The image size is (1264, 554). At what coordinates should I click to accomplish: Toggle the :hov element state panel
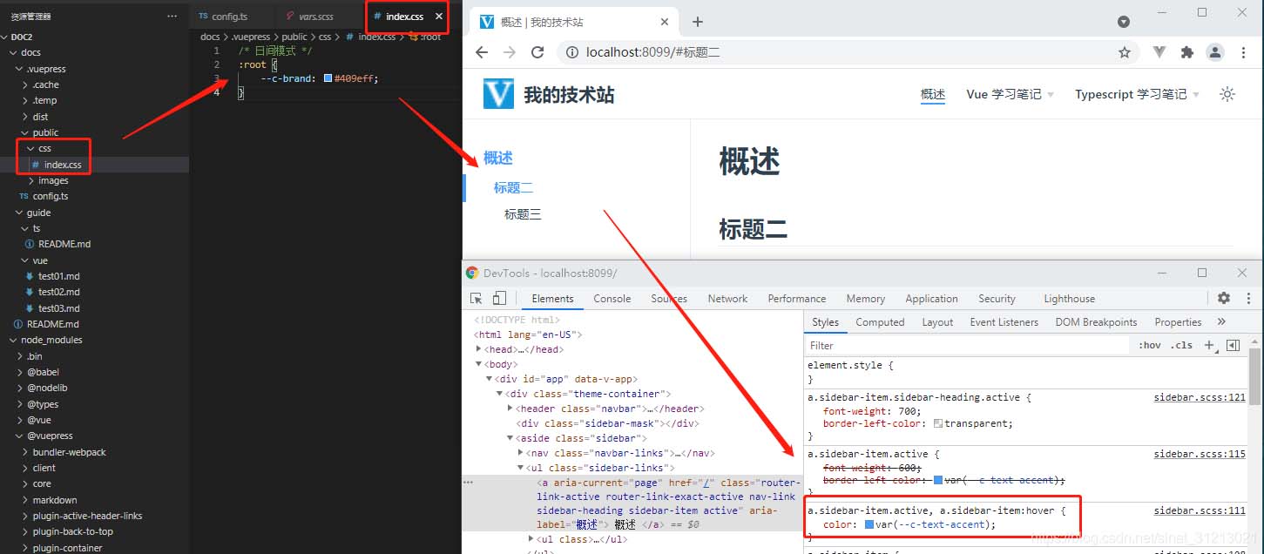click(x=1149, y=345)
